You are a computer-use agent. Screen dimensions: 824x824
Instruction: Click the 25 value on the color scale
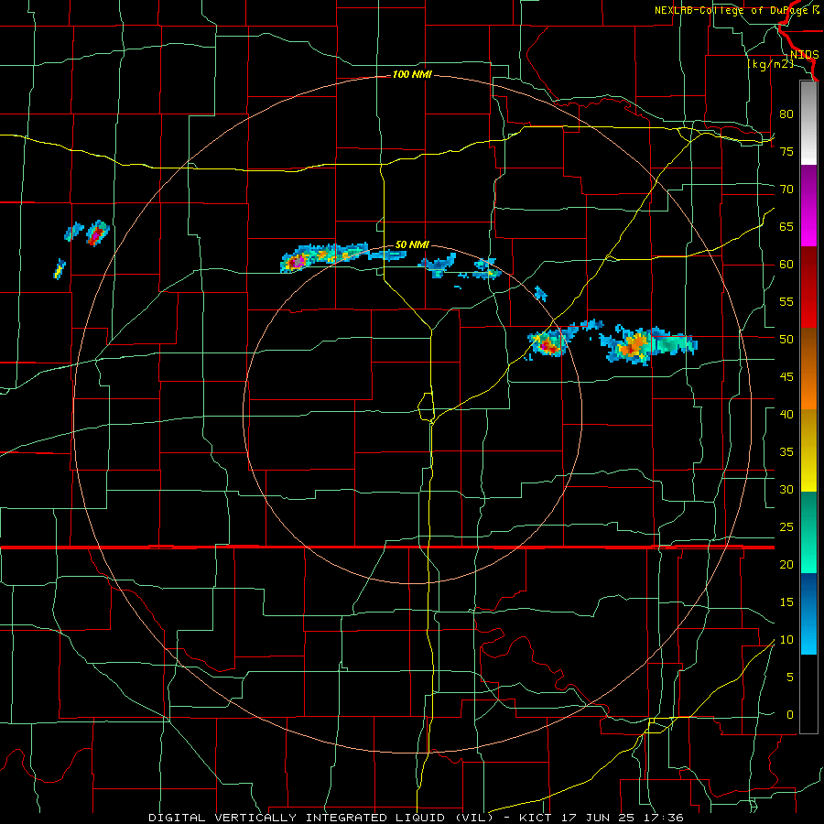point(786,526)
